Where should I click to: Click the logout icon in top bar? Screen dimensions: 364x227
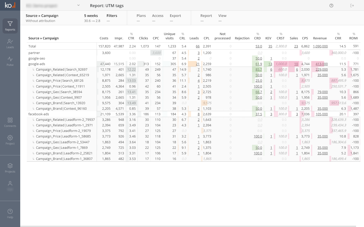(352, 6)
